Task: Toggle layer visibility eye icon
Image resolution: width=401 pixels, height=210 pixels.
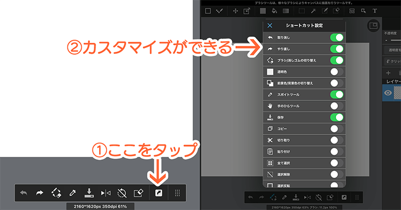Action: pos(388,93)
